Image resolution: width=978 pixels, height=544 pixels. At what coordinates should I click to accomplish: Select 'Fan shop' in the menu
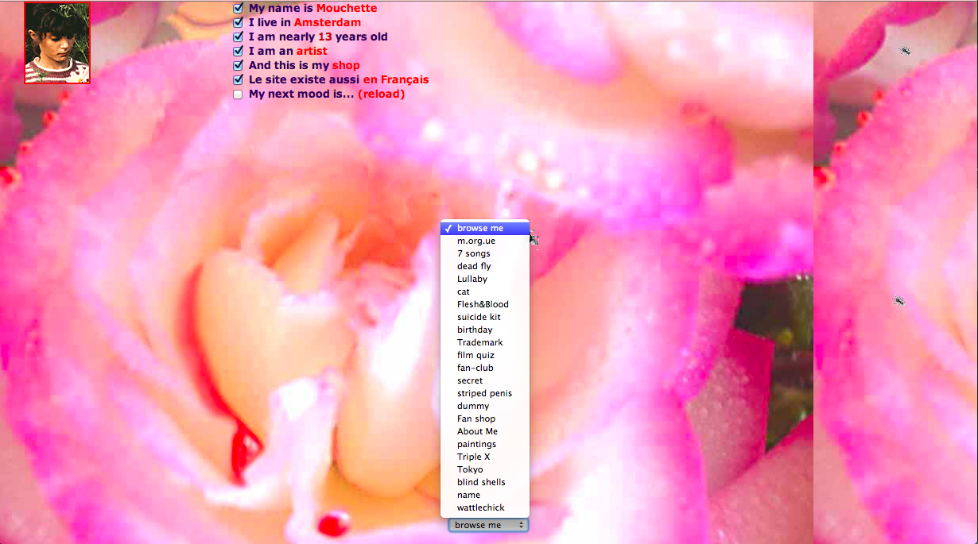click(475, 419)
